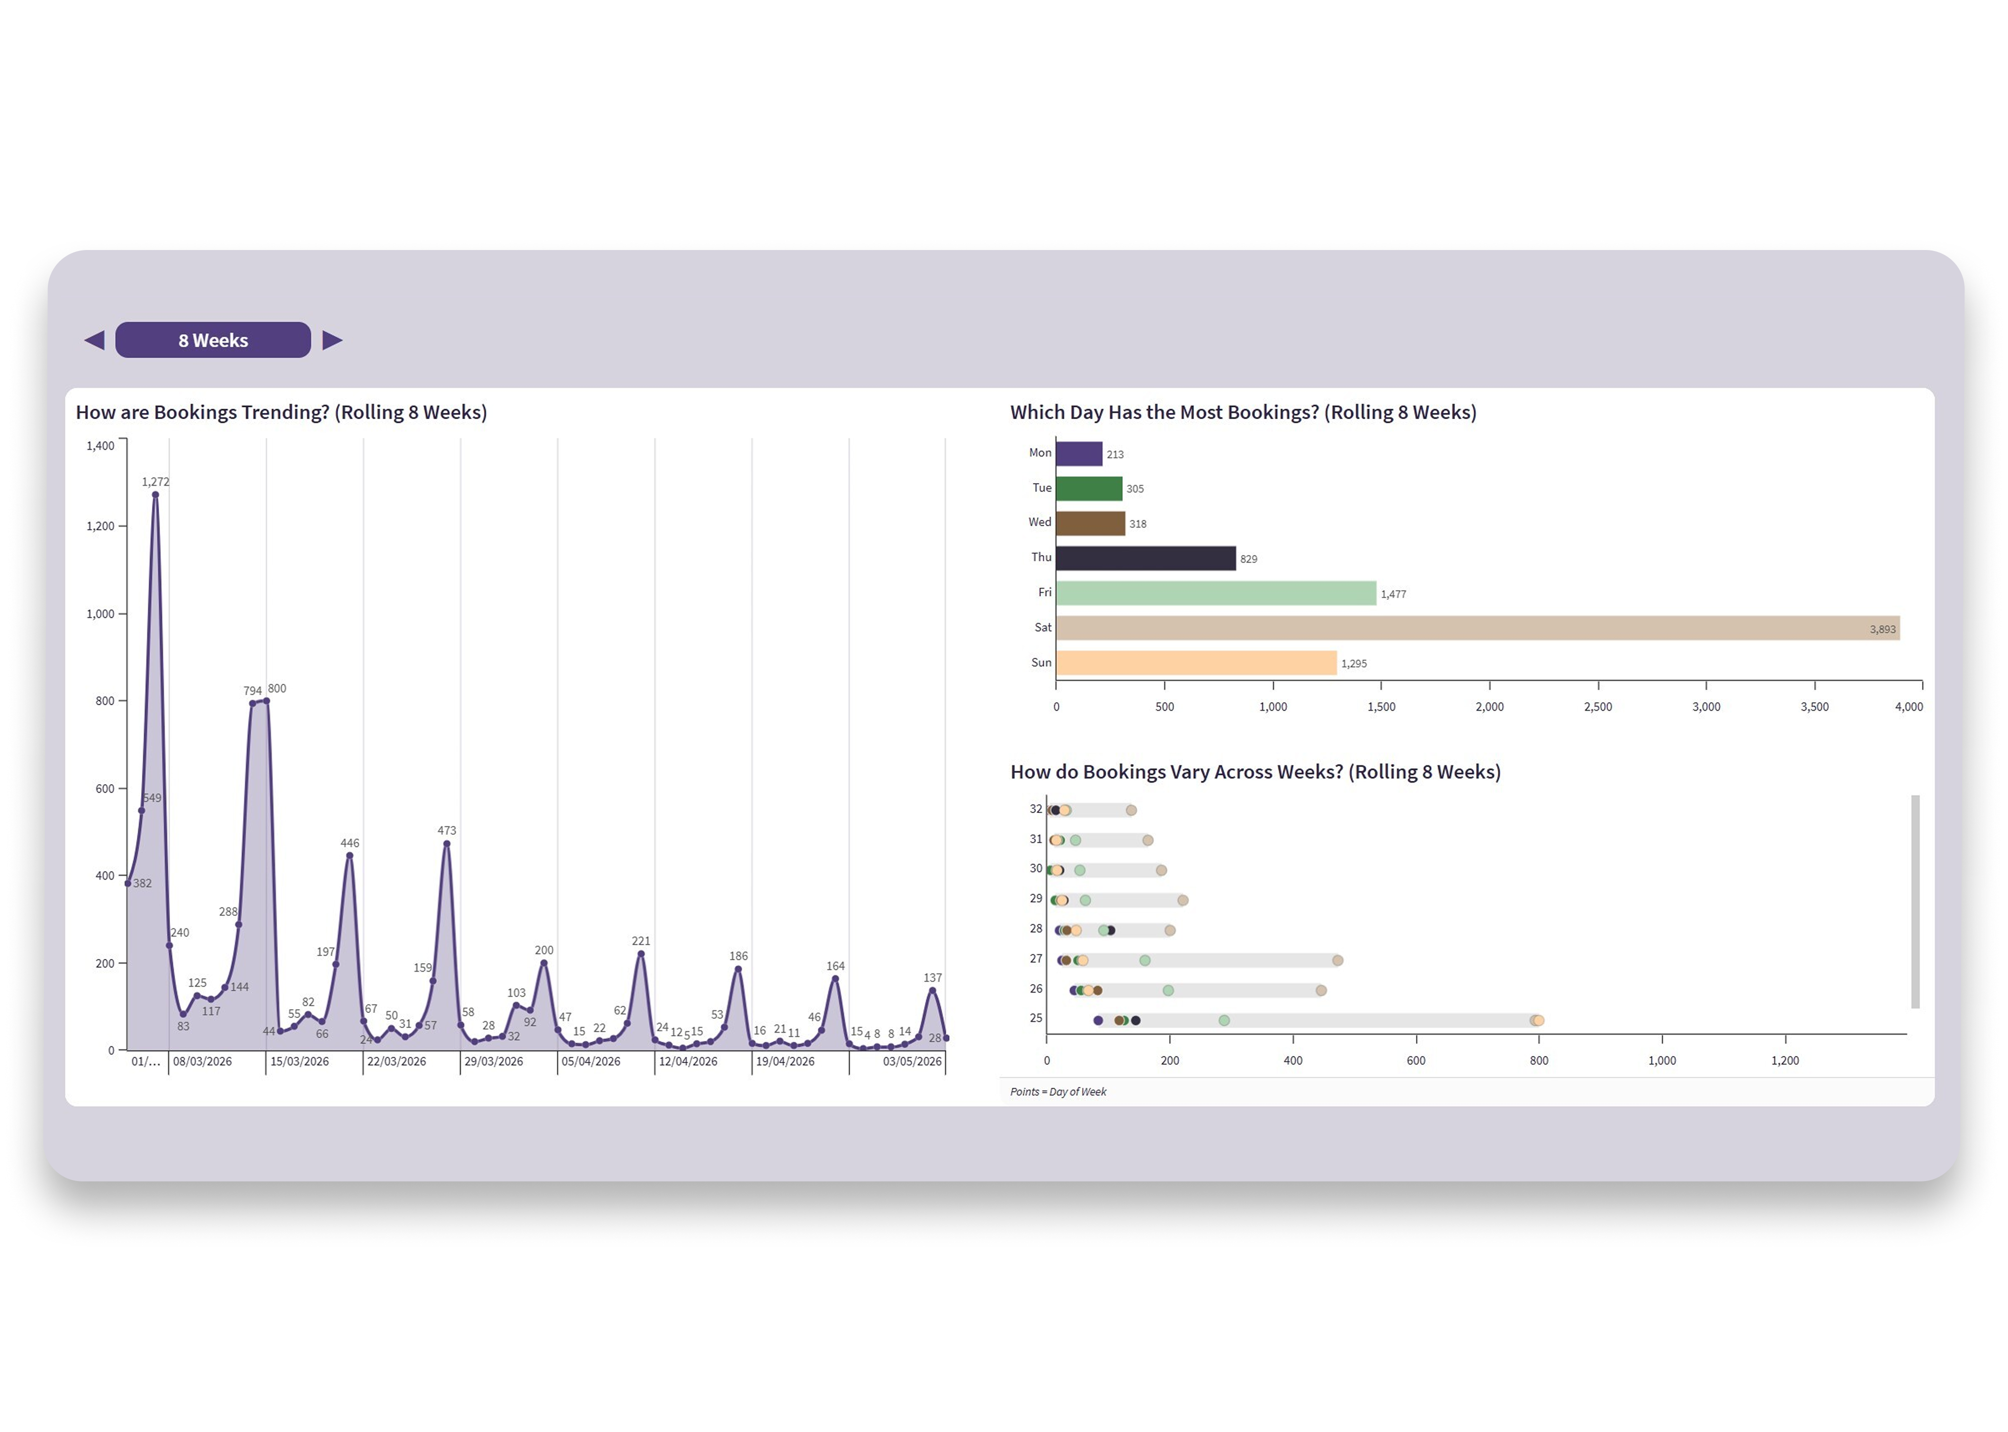2008x1432 pixels.
Task: Click the 137 data point near 03/05/2026
Action: (932, 990)
